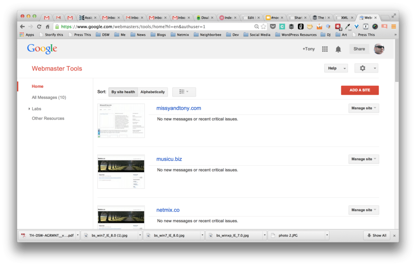Click the Pocket extension icon
This screenshot has width=416, height=266.
[x=273, y=27]
